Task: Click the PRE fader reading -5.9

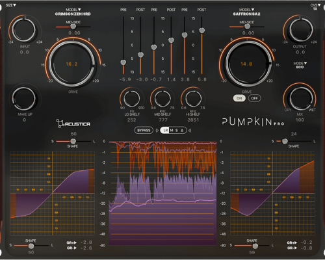Action: tap(123, 62)
